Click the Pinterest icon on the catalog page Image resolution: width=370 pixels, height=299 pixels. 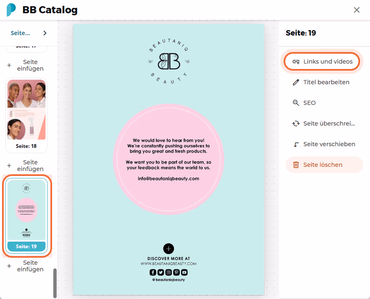pos(177,272)
